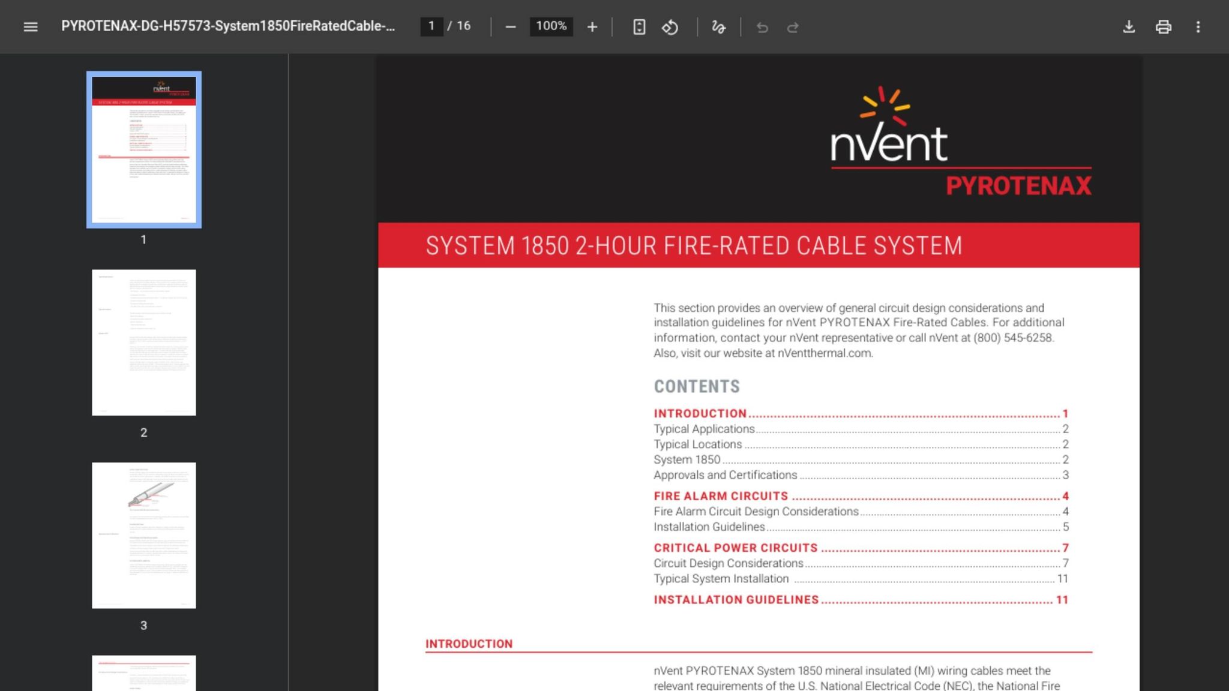1229x691 pixels.
Task: Open the three-dot more actions menu
Action: 1198,27
